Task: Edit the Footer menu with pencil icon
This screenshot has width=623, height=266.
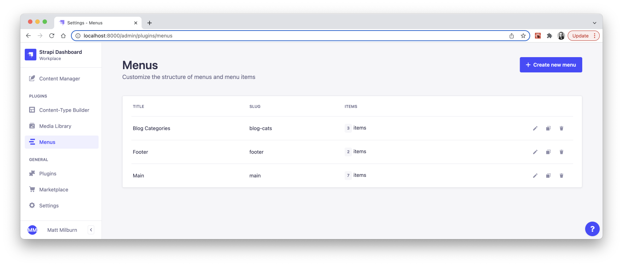Action: tap(535, 152)
